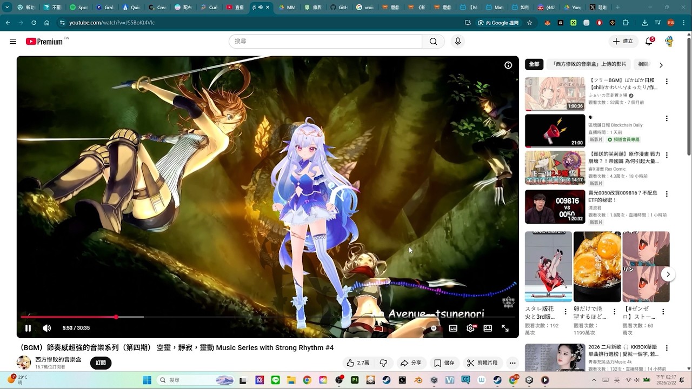Open 葬送的芙莉蓮 video title

click(624, 158)
